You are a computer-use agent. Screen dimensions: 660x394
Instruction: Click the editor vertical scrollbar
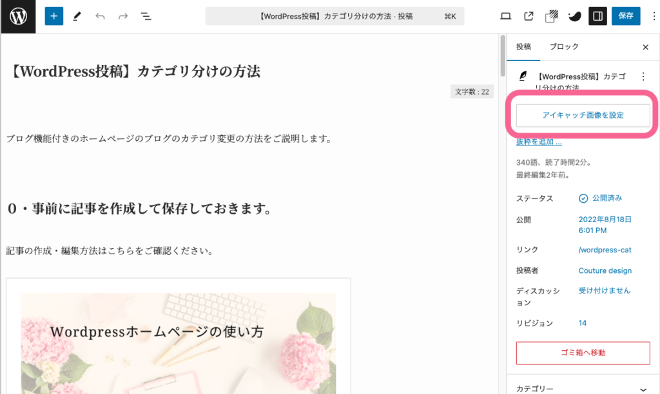coord(502,55)
